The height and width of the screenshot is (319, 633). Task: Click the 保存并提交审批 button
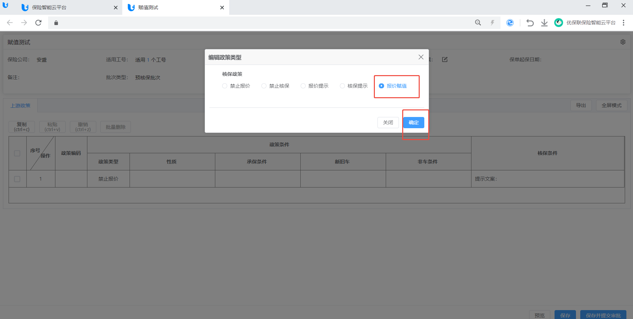click(603, 315)
